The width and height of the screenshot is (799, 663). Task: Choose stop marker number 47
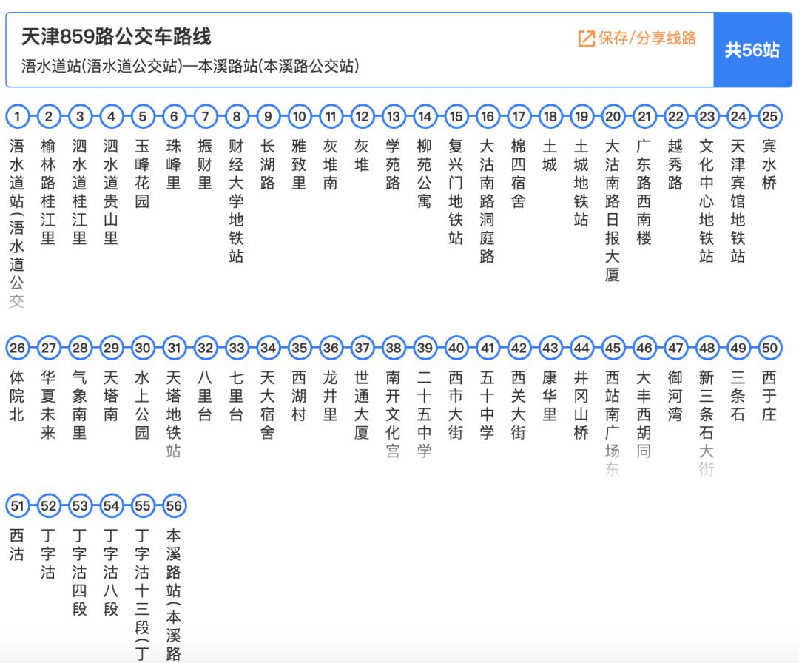click(675, 348)
